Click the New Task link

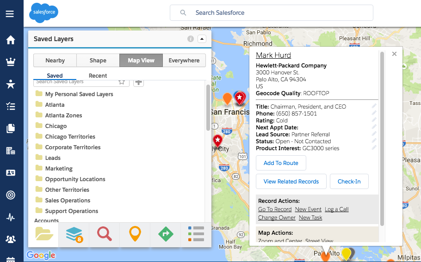310,218
